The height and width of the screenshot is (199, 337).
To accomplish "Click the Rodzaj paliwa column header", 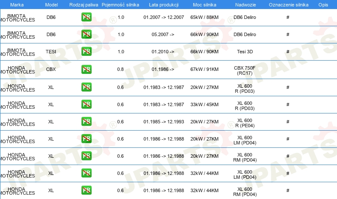I will point(84,5).
